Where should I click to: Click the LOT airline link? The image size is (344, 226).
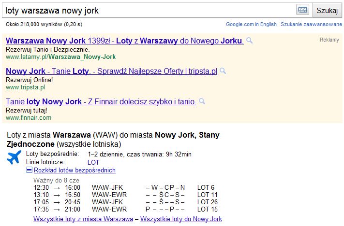click(x=93, y=162)
